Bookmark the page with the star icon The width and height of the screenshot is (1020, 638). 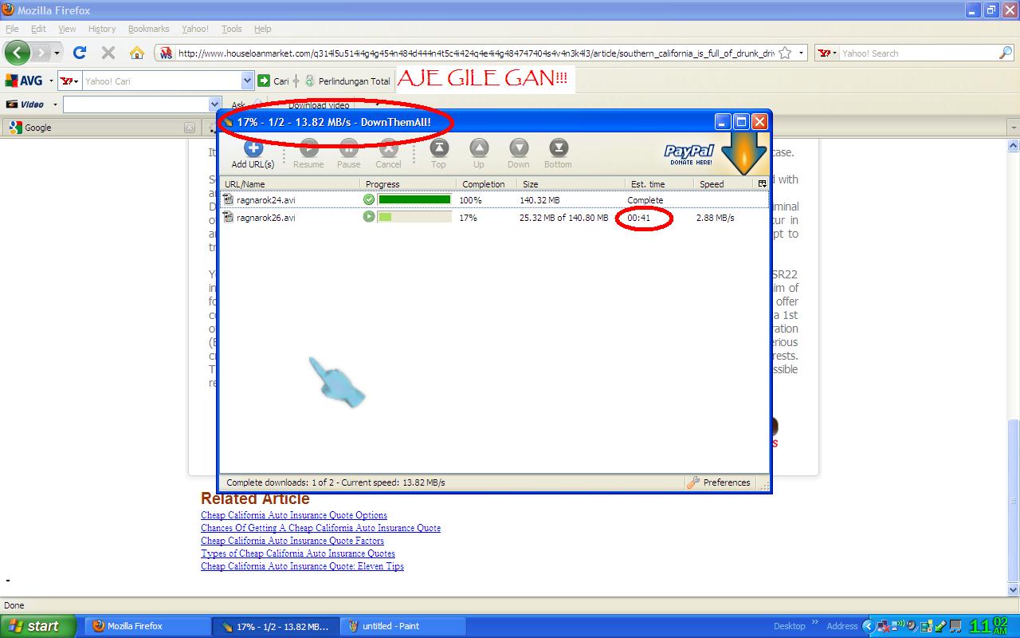tap(785, 53)
